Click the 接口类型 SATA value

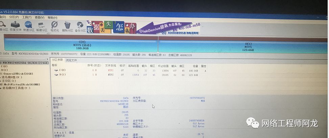pos(126,98)
